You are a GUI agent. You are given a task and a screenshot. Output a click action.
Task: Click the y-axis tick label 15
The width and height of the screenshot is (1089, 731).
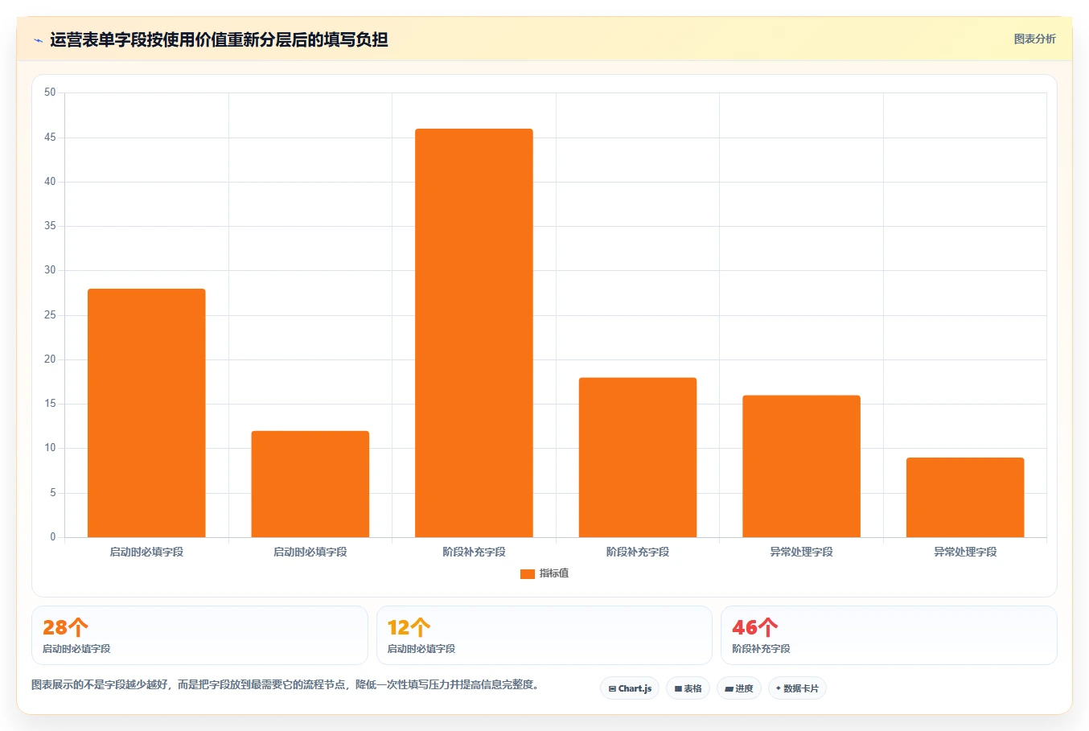(x=50, y=404)
